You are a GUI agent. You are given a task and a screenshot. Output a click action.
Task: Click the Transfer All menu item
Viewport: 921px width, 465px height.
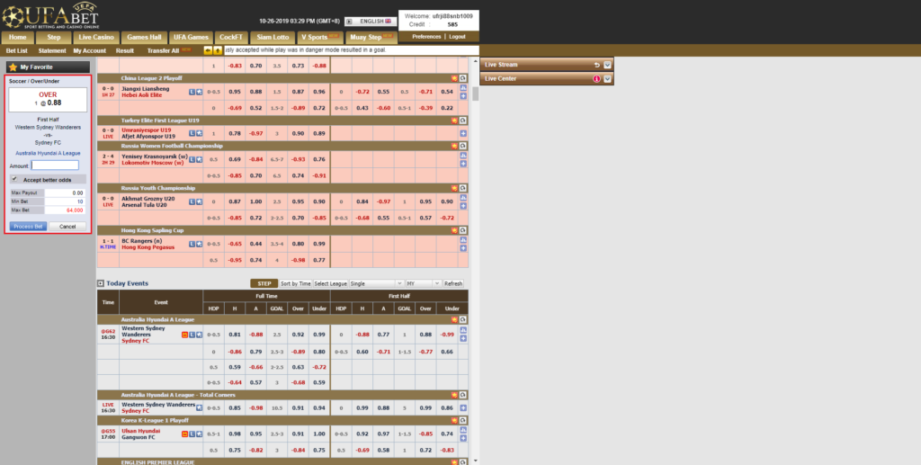163,51
